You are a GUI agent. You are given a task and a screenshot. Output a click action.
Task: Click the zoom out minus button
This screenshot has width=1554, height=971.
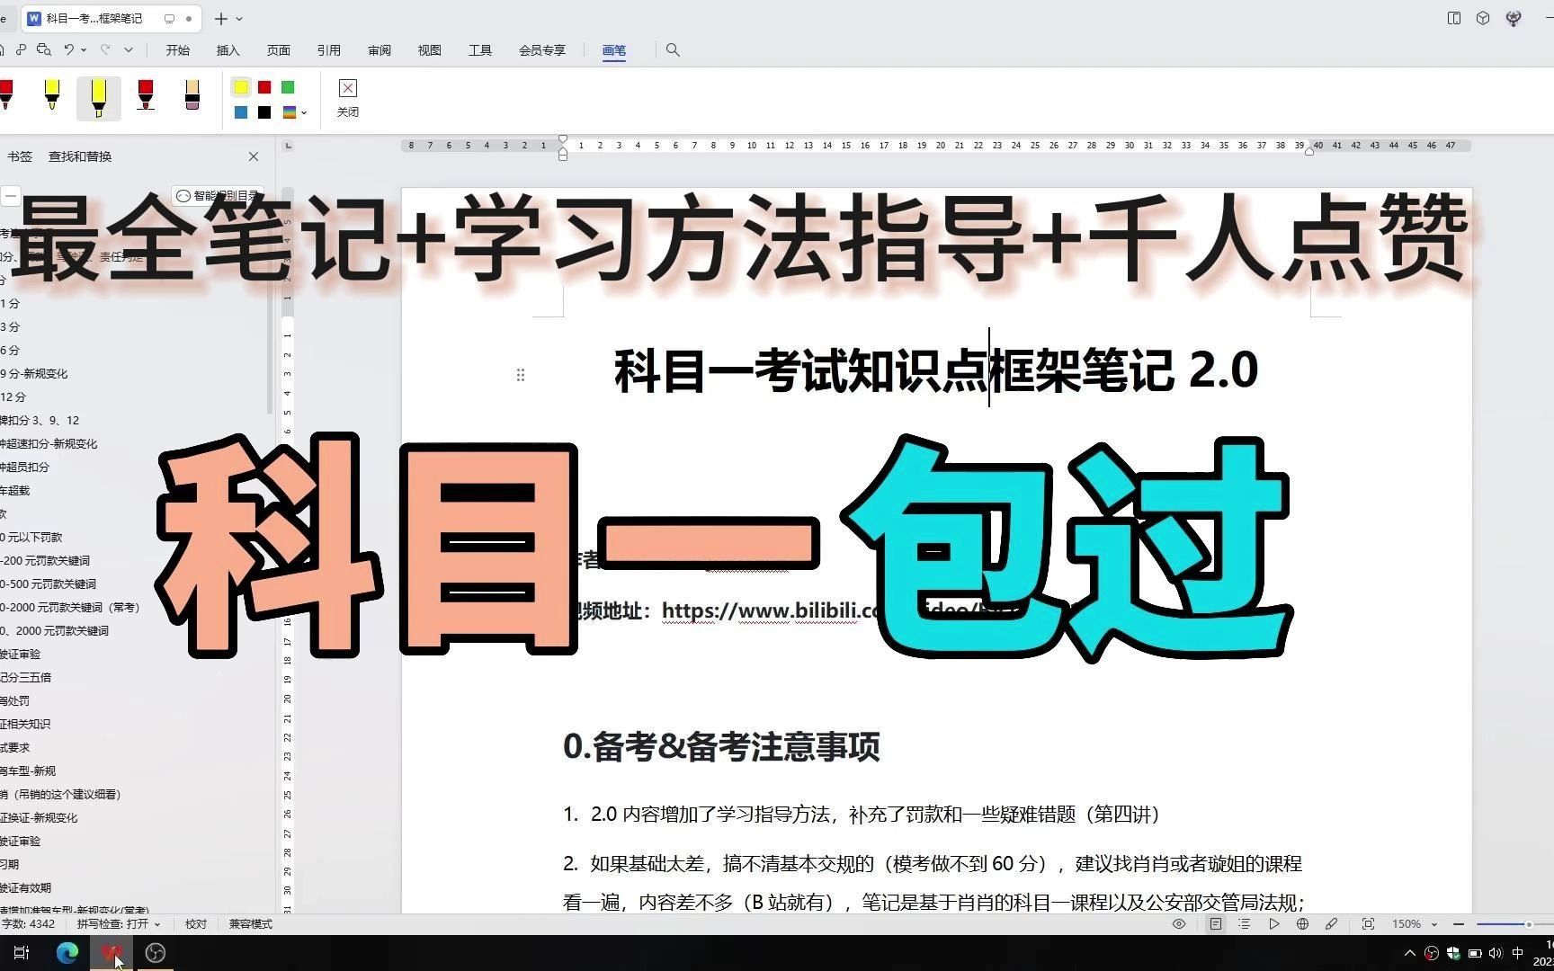[1459, 923]
